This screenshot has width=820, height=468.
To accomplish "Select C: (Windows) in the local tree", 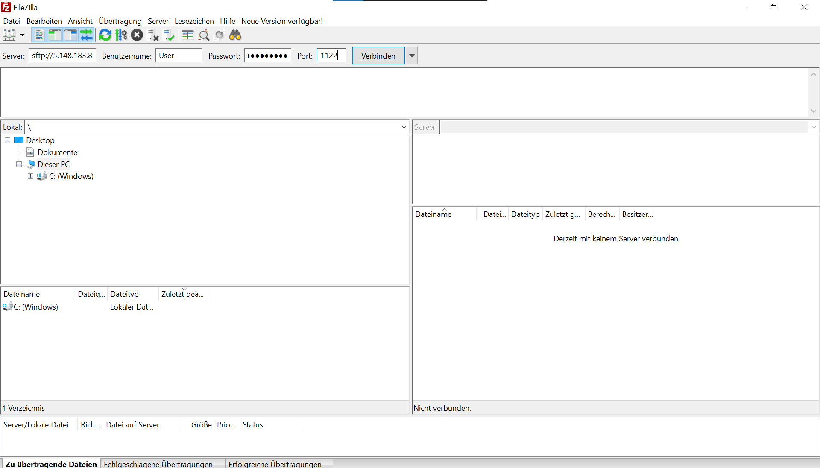I will tap(71, 176).
